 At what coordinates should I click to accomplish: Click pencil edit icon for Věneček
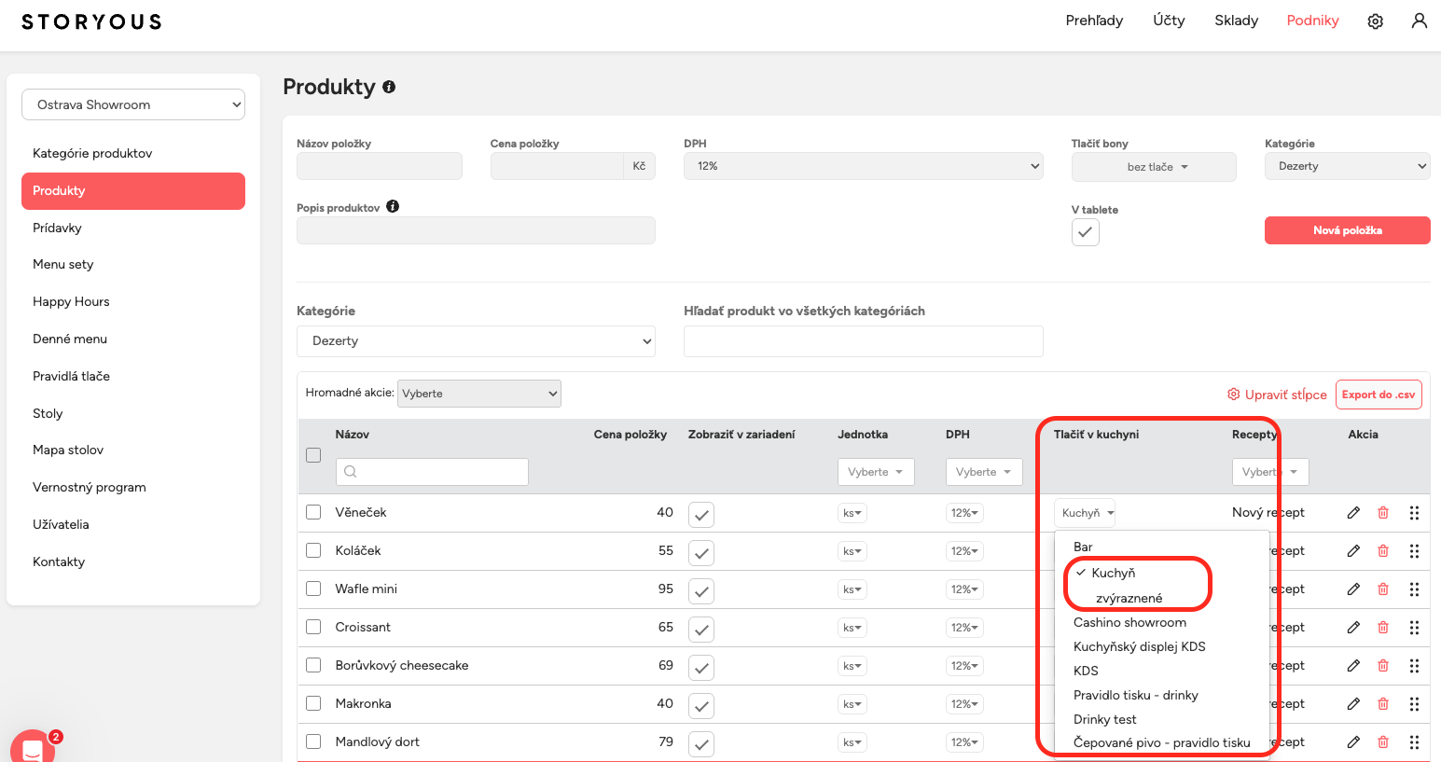1353,512
